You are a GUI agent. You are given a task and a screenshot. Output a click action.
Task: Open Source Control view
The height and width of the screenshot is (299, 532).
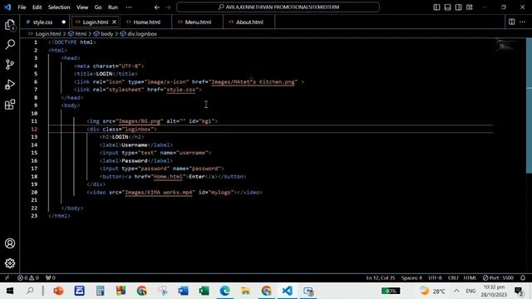click(x=10, y=65)
